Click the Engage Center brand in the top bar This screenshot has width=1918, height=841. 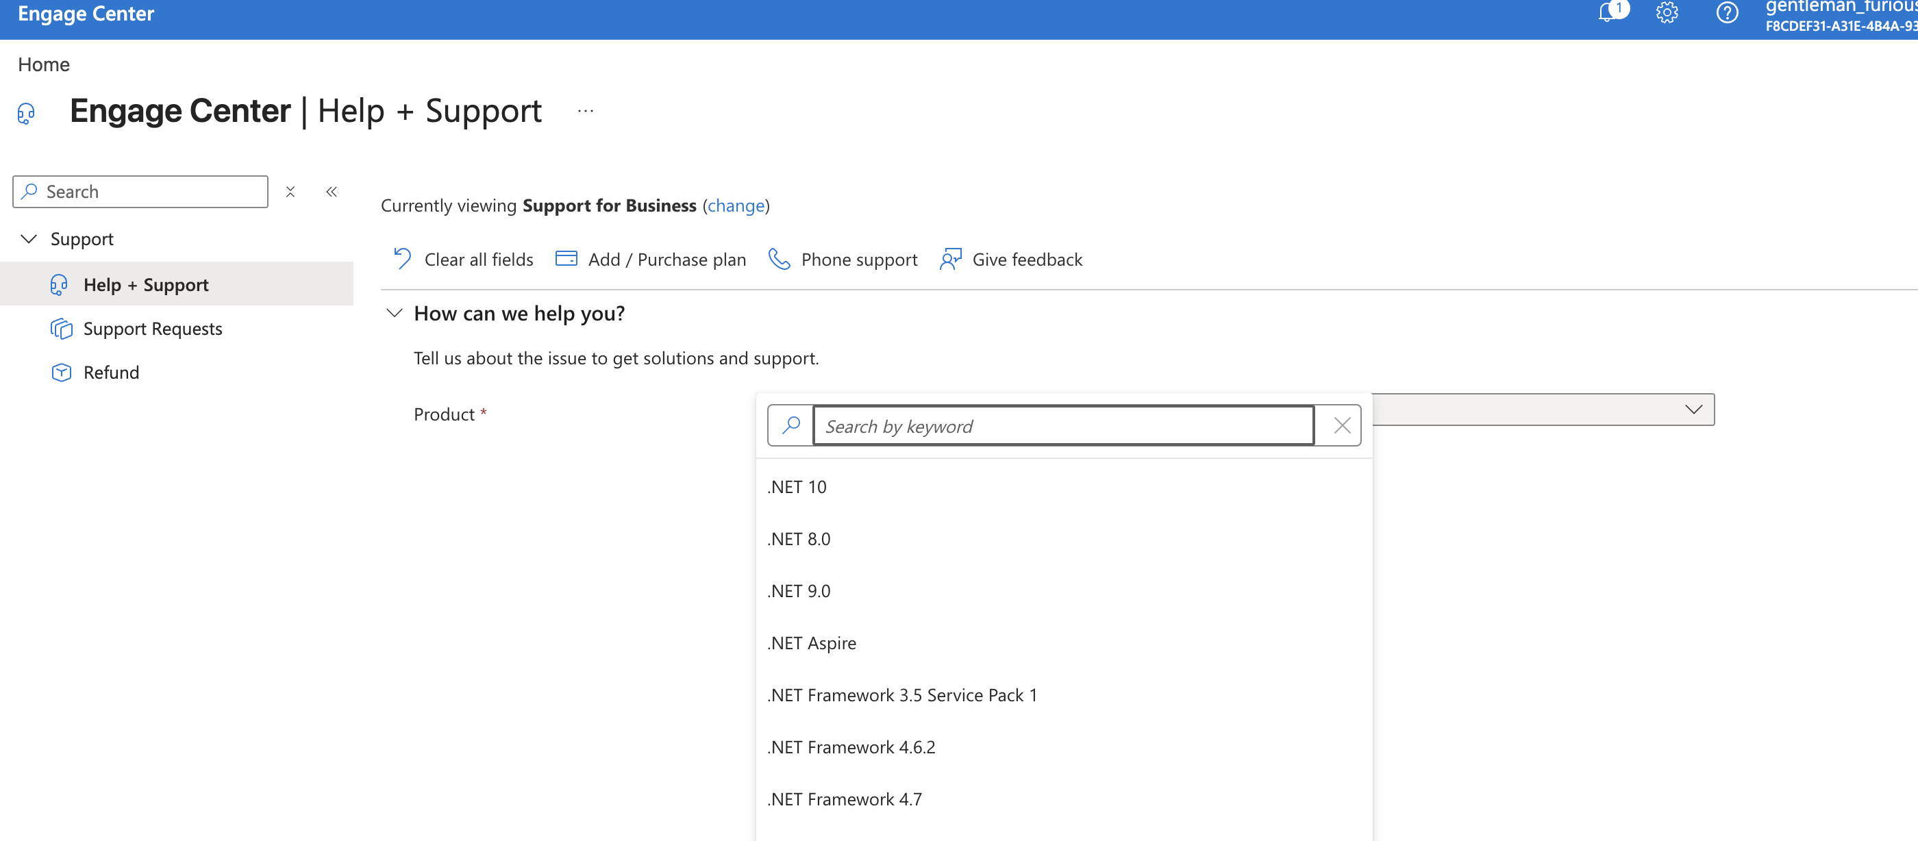(x=86, y=14)
